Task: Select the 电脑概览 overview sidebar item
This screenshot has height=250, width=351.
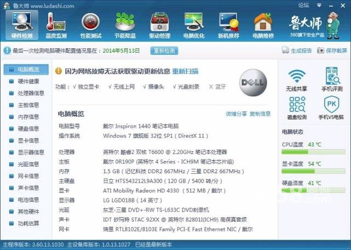Action: tap(26, 70)
